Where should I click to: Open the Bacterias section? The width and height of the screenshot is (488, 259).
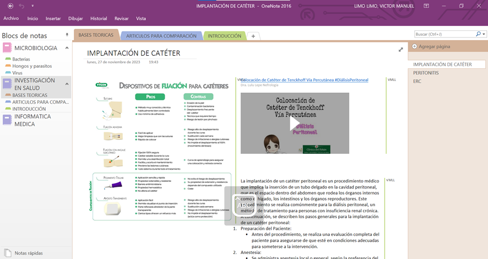tap(21, 59)
